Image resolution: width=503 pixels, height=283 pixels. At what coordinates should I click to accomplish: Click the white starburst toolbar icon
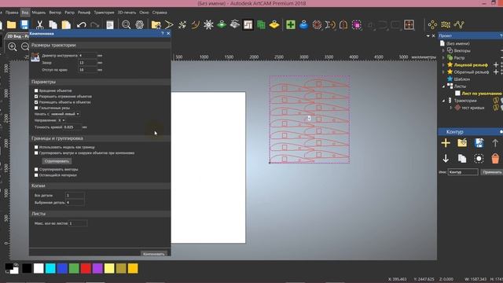click(208, 24)
